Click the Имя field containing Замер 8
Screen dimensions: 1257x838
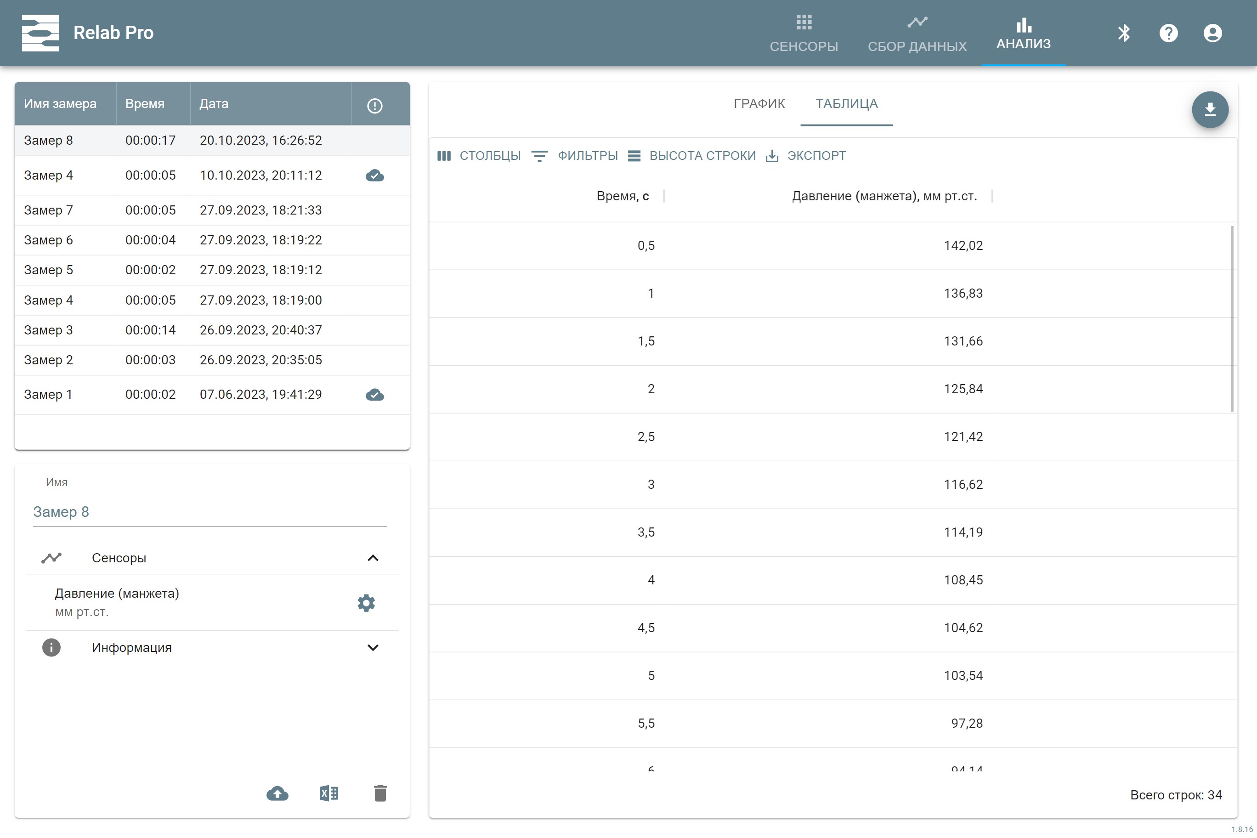click(209, 511)
